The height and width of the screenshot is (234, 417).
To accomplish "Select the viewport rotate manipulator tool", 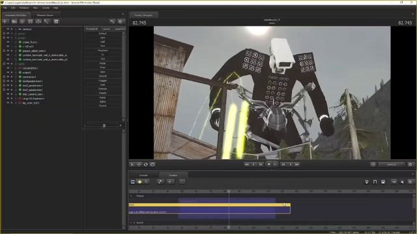I will pos(146,164).
